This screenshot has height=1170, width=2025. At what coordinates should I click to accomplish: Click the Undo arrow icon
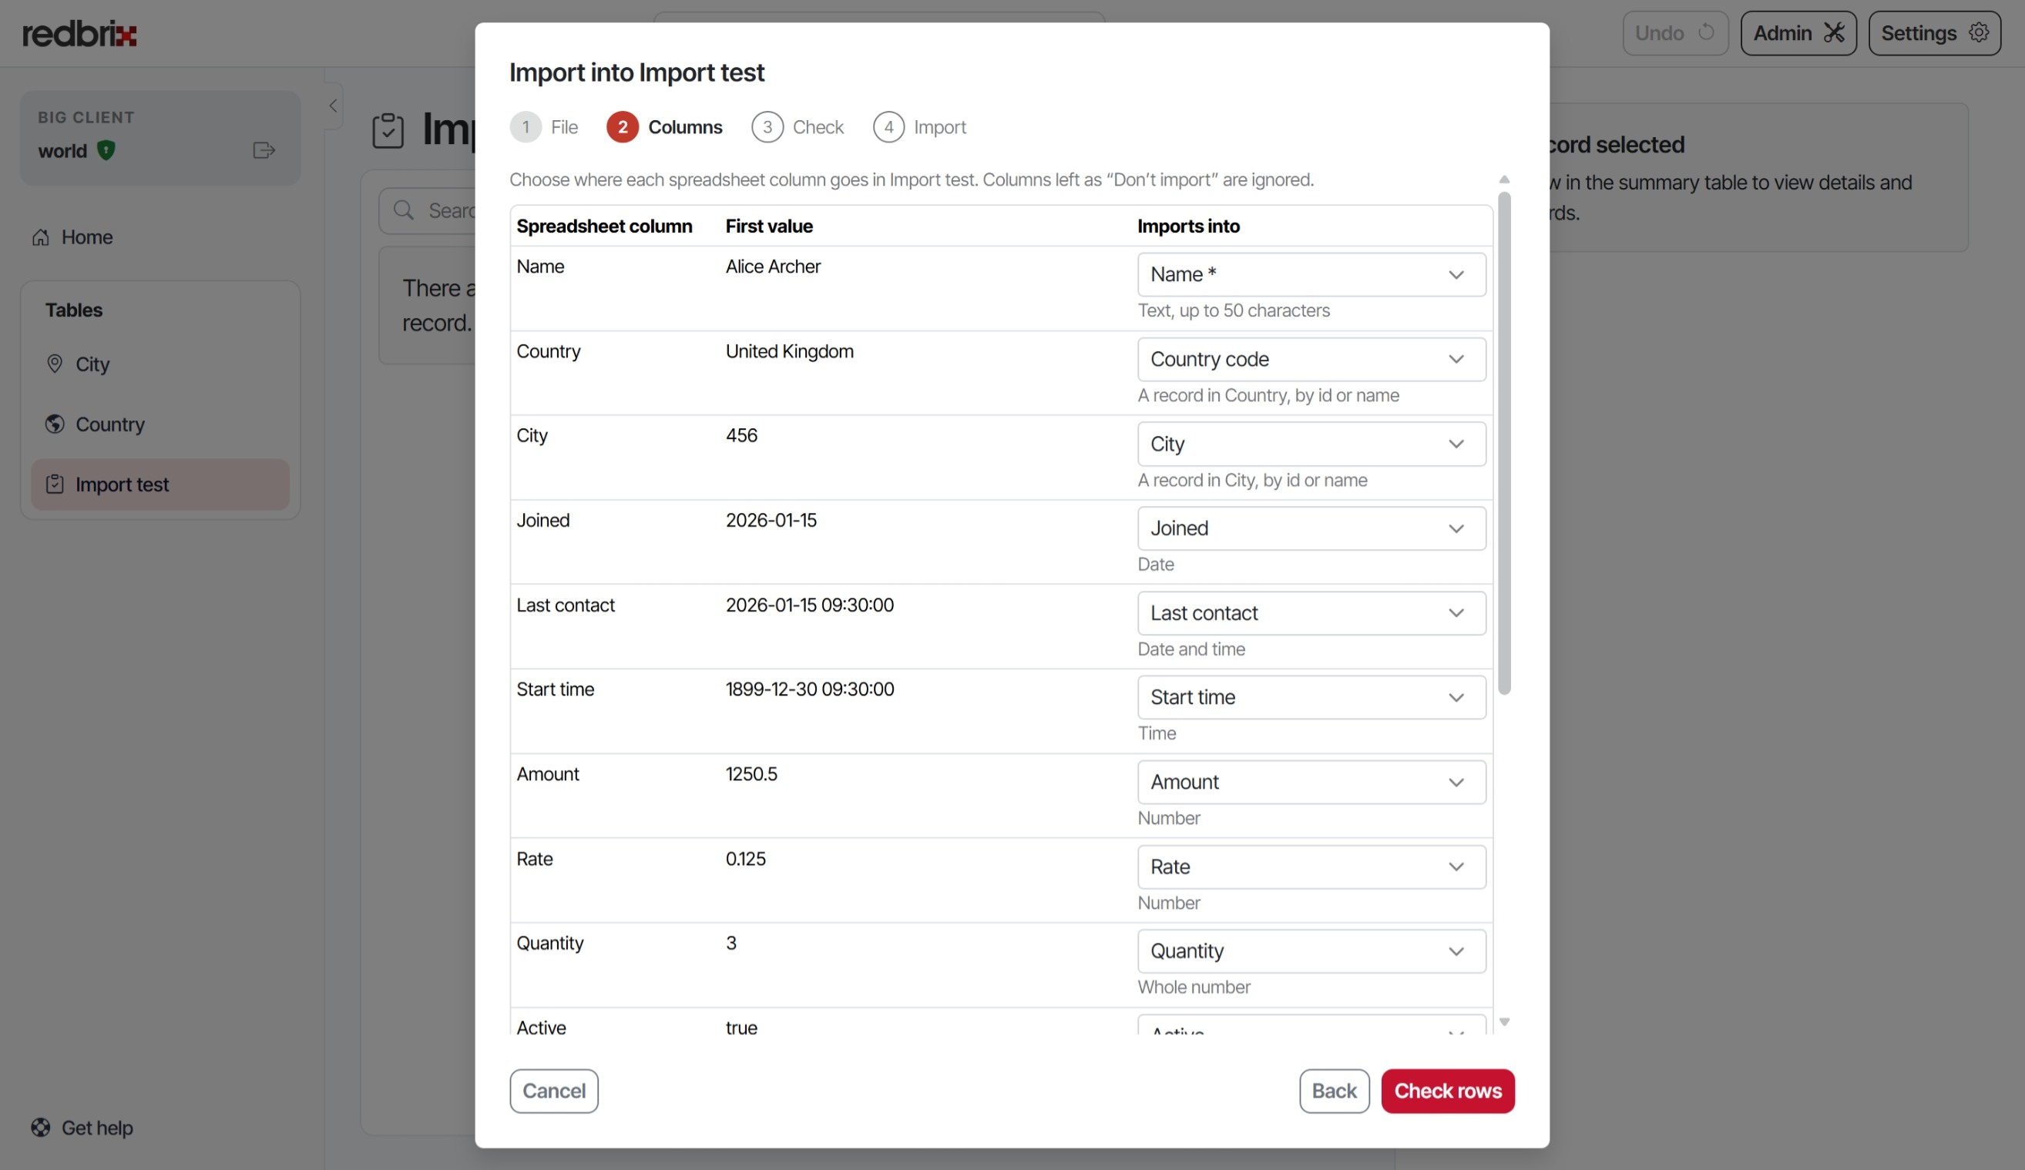pos(1705,33)
